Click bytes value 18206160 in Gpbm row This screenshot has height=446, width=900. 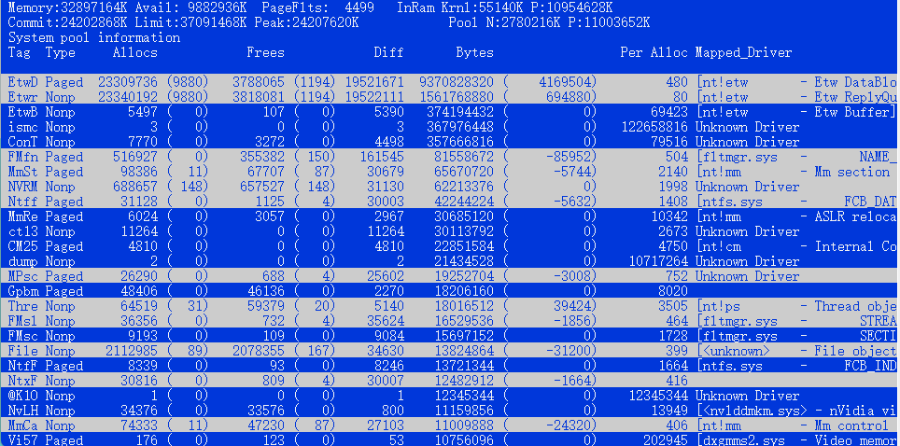tap(464, 291)
